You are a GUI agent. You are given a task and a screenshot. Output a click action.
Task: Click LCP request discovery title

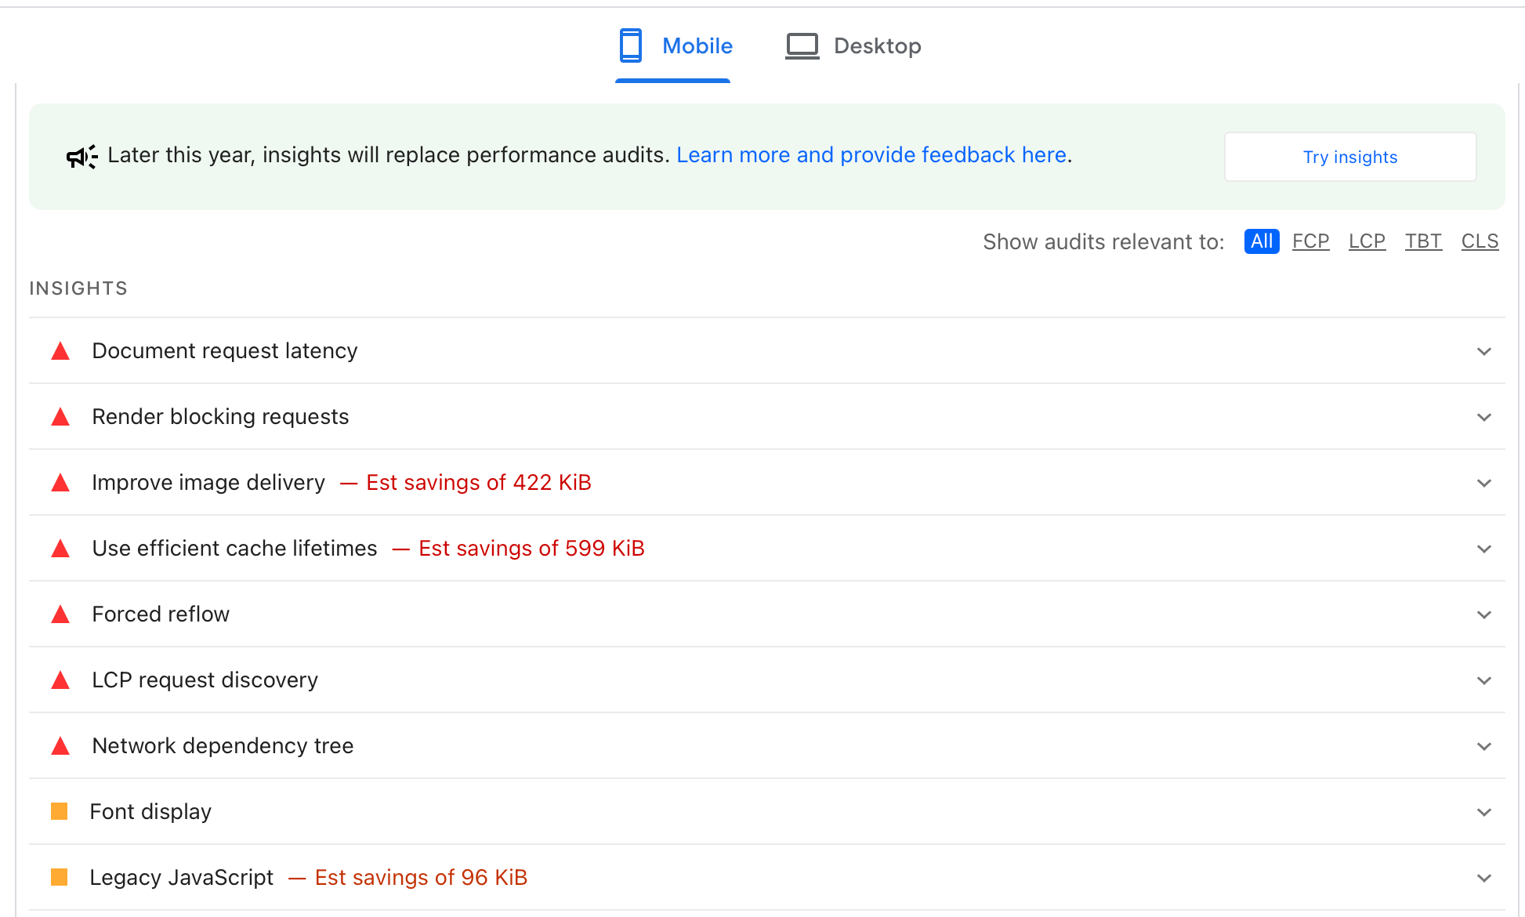pos(205,680)
